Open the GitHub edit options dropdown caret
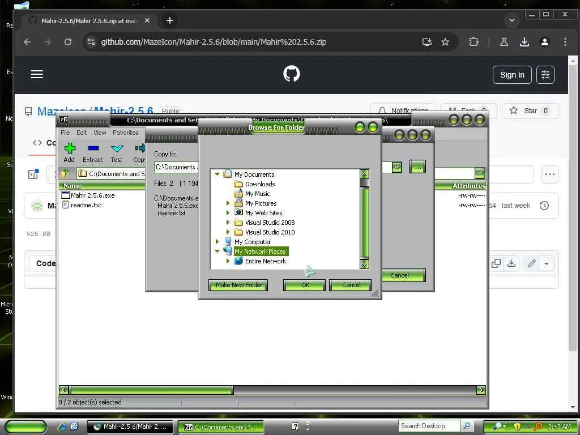The height and width of the screenshot is (435, 580). tap(547, 263)
